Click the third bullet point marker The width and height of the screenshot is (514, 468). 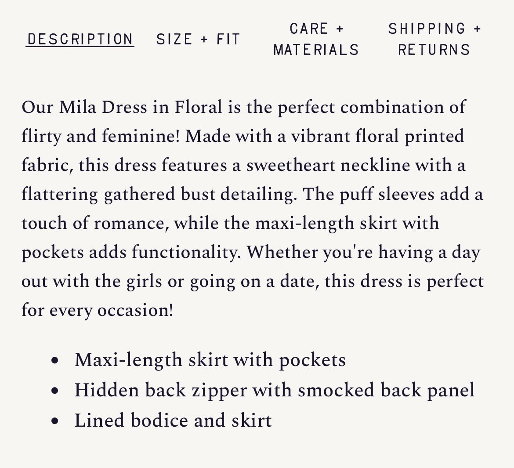pyautogui.click(x=55, y=421)
